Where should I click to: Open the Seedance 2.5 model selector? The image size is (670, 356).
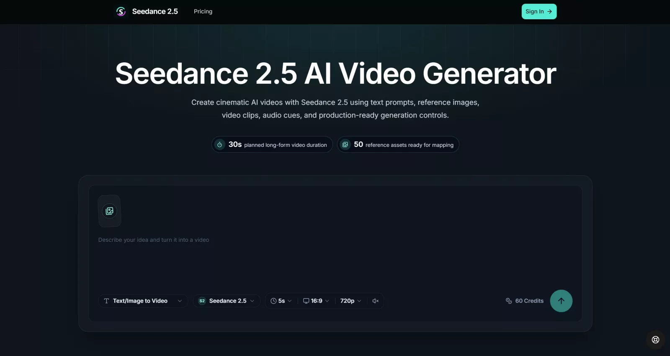pos(227,301)
